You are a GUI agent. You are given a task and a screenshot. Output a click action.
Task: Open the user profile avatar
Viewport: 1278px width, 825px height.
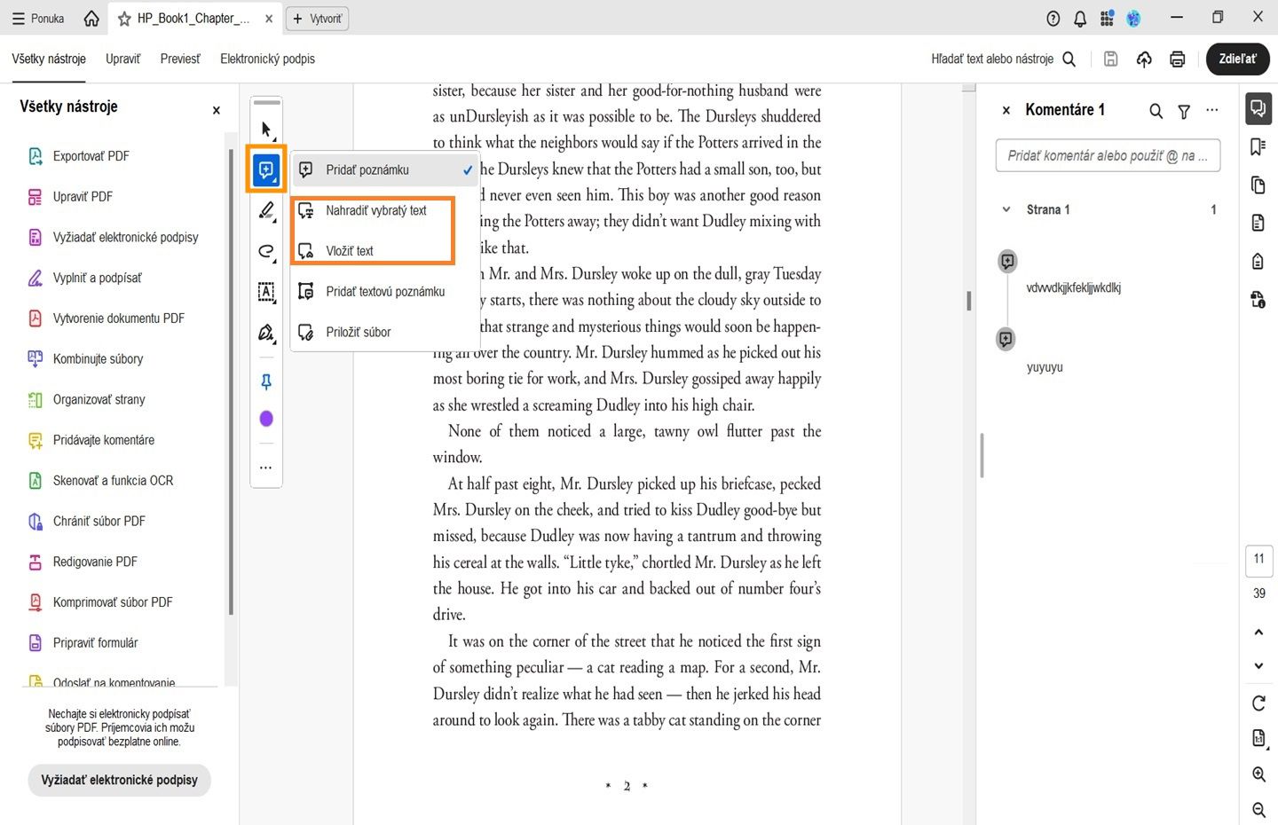(x=1133, y=18)
